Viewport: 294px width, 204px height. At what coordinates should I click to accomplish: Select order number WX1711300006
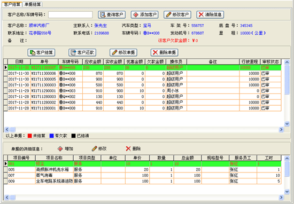[43, 74]
